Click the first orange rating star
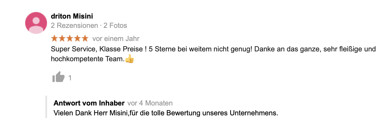The width and height of the screenshot is (391, 129). point(55,39)
